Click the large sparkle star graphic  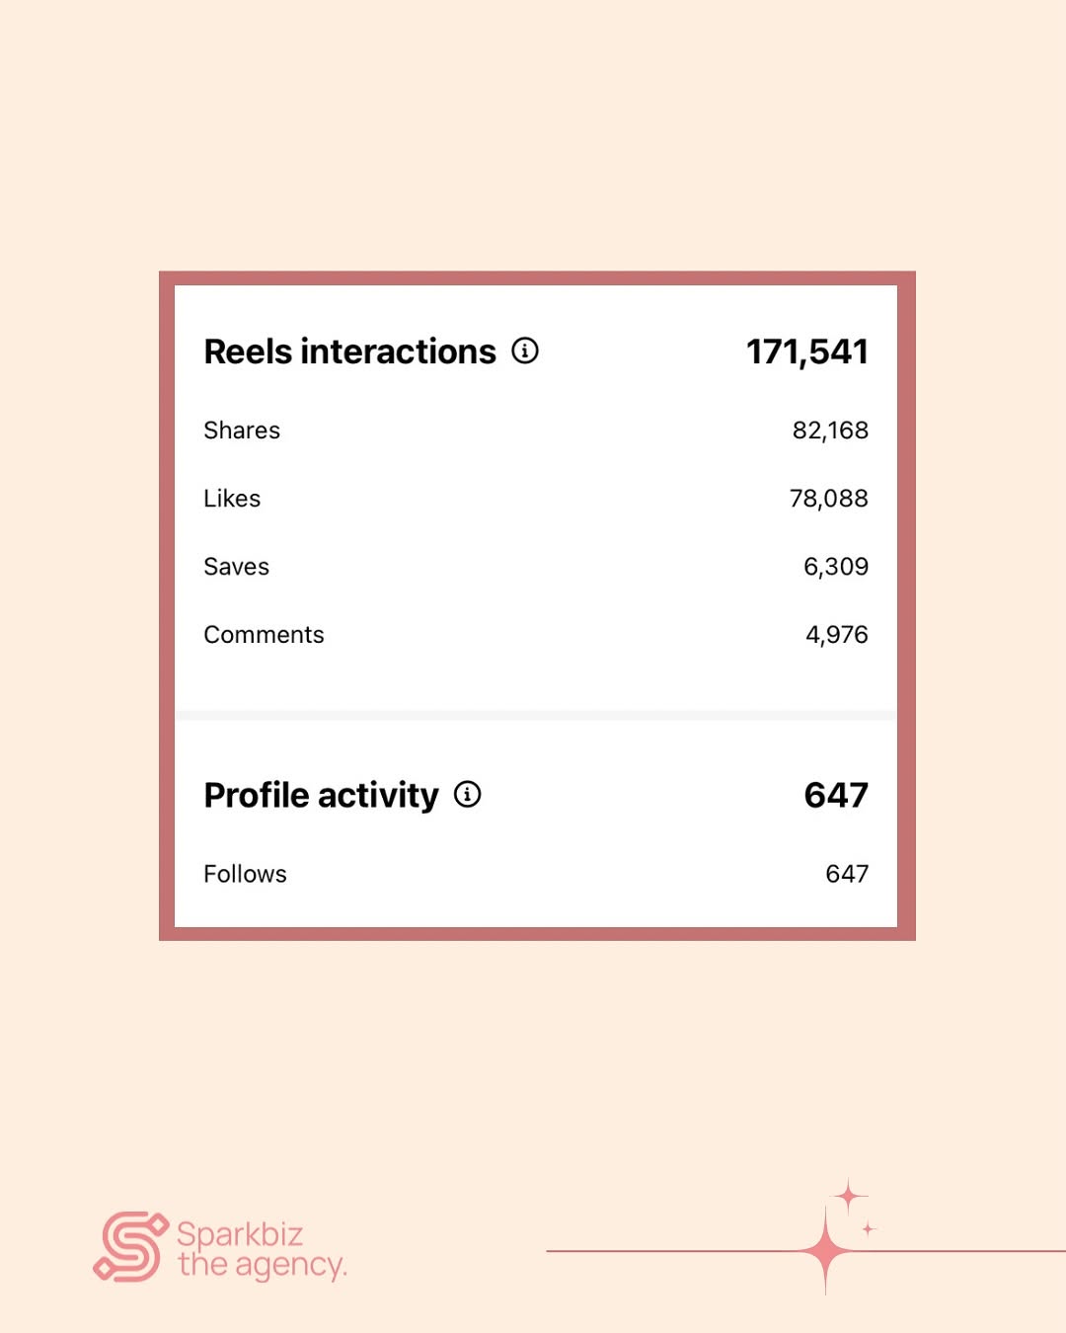point(826,1251)
